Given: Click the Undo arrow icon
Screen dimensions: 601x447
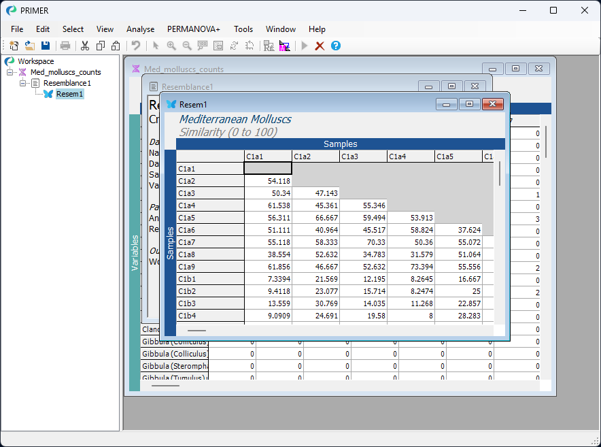Looking at the screenshot, I should (x=136, y=46).
